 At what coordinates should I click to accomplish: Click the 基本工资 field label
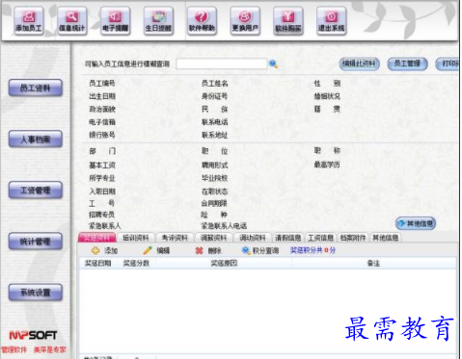point(102,165)
